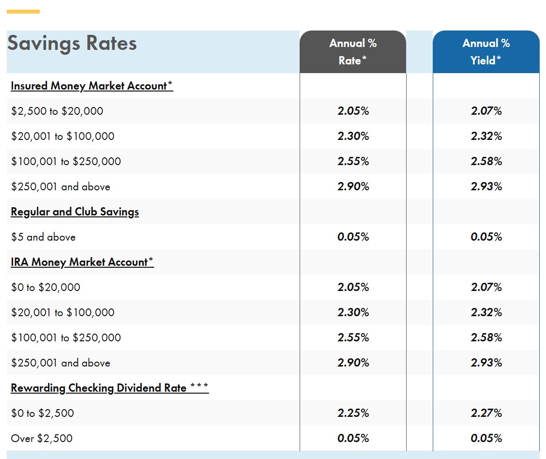Select the 2.32% yield in the IRA section
The image size is (546, 459).
tap(486, 312)
